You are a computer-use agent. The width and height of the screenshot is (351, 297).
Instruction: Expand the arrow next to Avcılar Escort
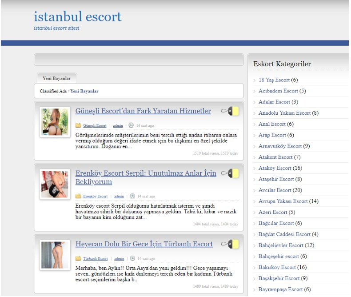pos(254,190)
